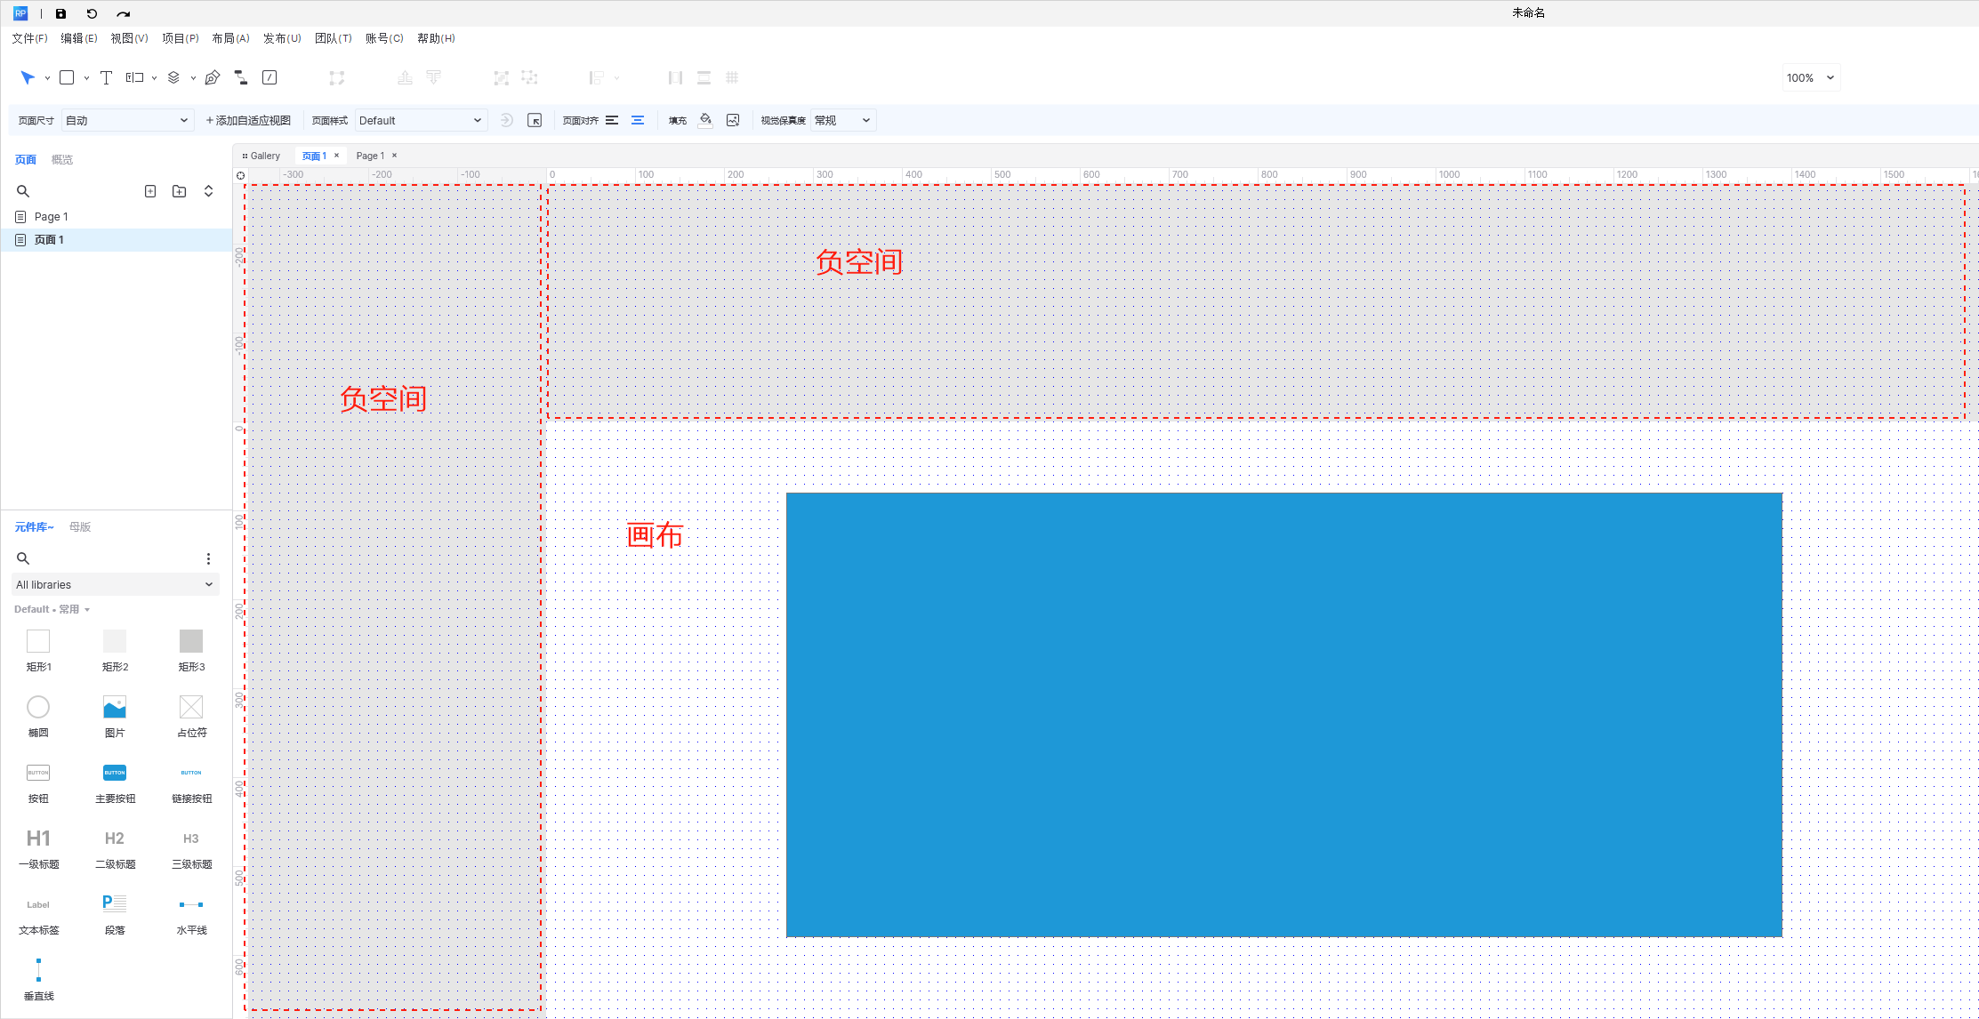The height and width of the screenshot is (1019, 1979).
Task: Click the page fill image icon
Action: (x=733, y=120)
